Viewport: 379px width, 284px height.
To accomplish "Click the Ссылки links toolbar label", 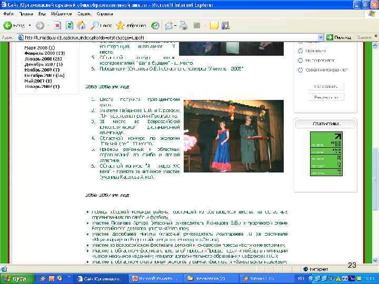I will pyautogui.click(x=364, y=37).
